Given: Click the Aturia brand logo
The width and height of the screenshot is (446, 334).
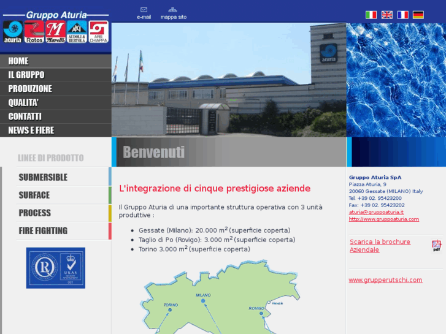Looking at the screenshot, I should point(13,32).
